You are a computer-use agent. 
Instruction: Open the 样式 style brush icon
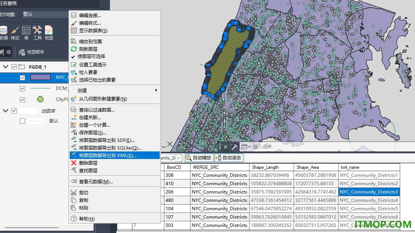(15, 33)
